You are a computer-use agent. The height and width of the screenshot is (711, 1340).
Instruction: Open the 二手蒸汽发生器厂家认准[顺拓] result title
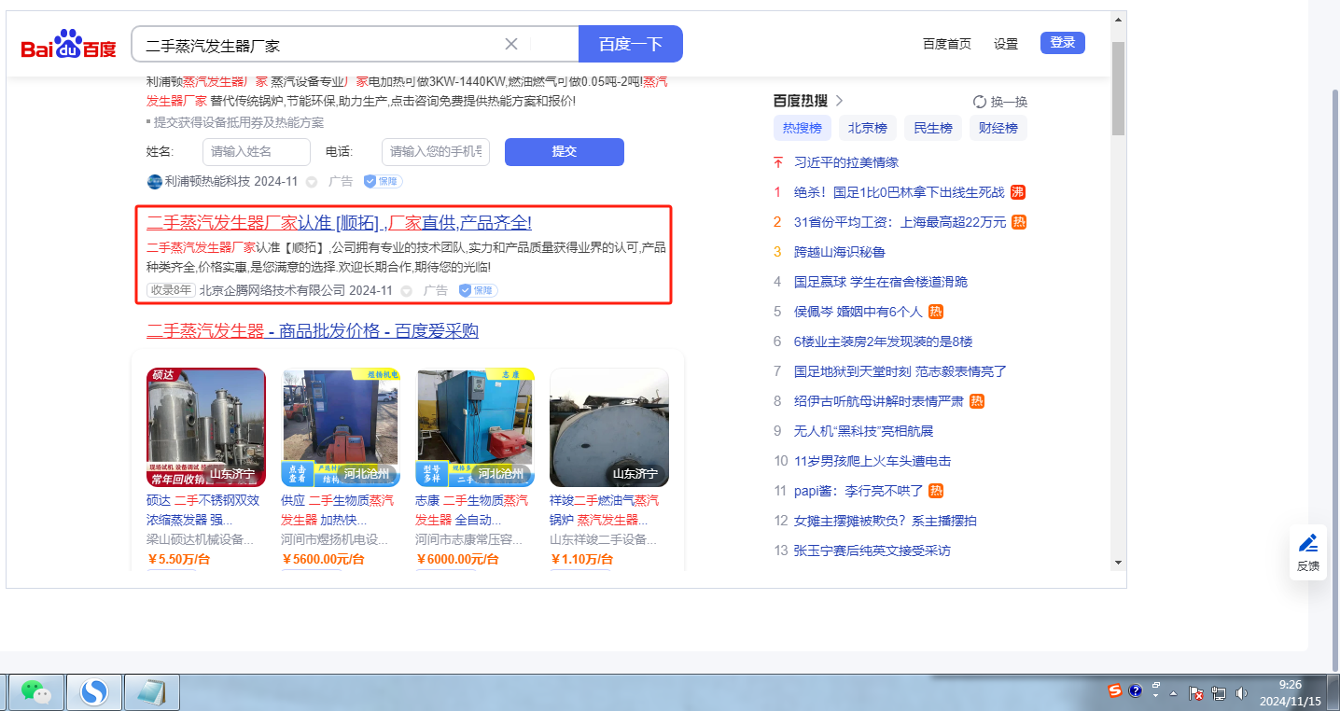[340, 223]
